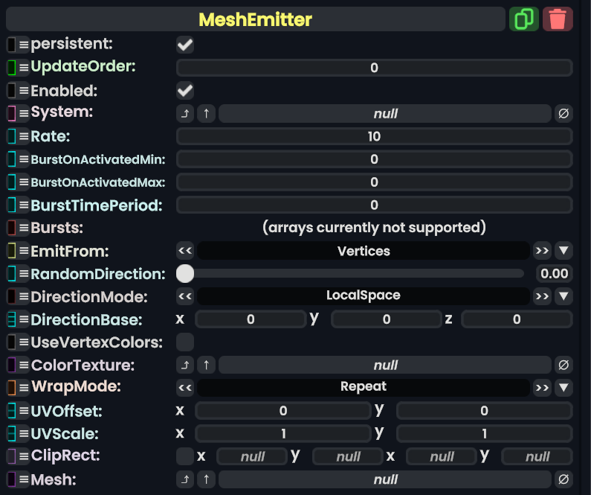
Task: Click the up arrow beside System field
Action: [206, 114]
